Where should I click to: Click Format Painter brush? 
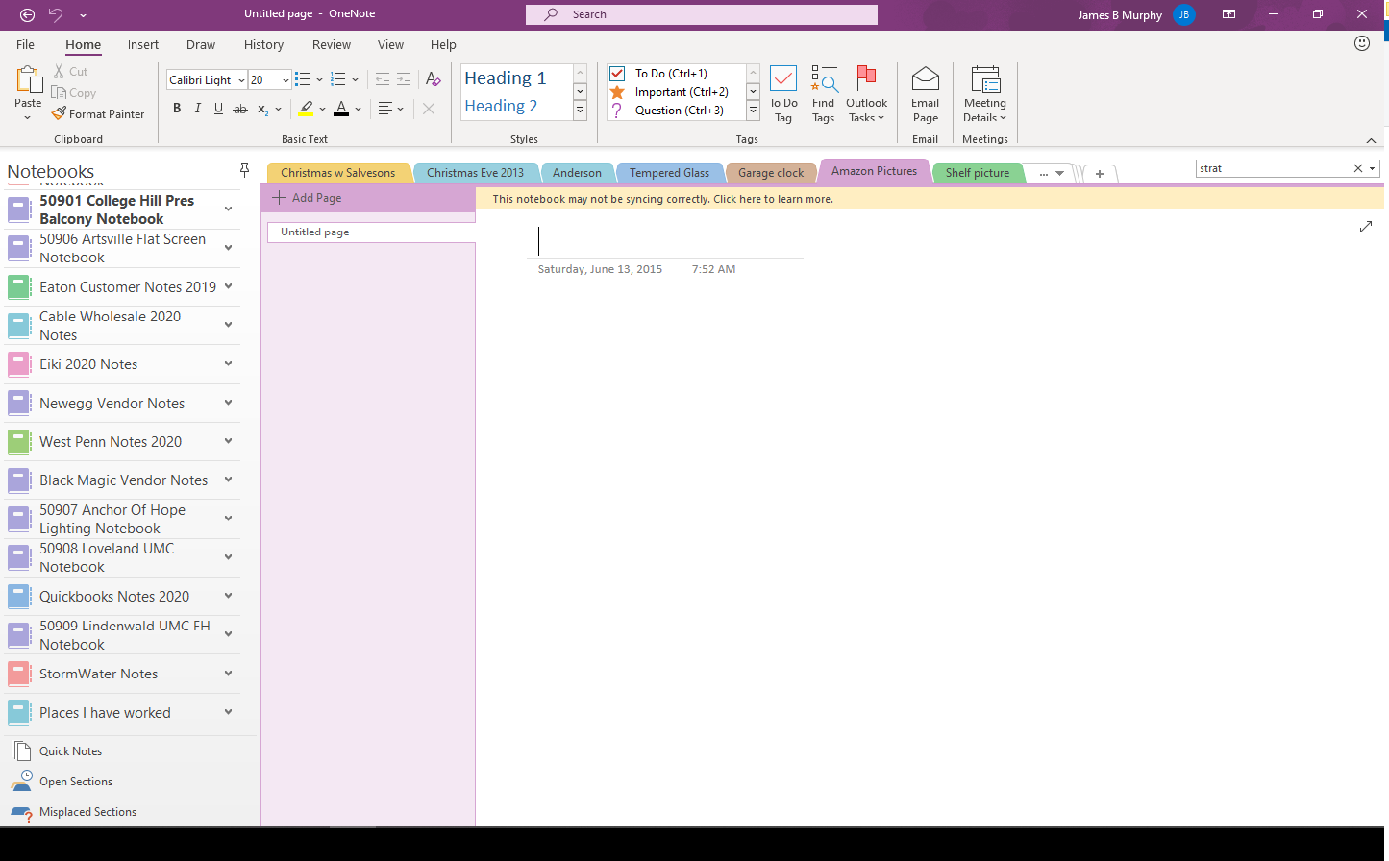(59, 113)
